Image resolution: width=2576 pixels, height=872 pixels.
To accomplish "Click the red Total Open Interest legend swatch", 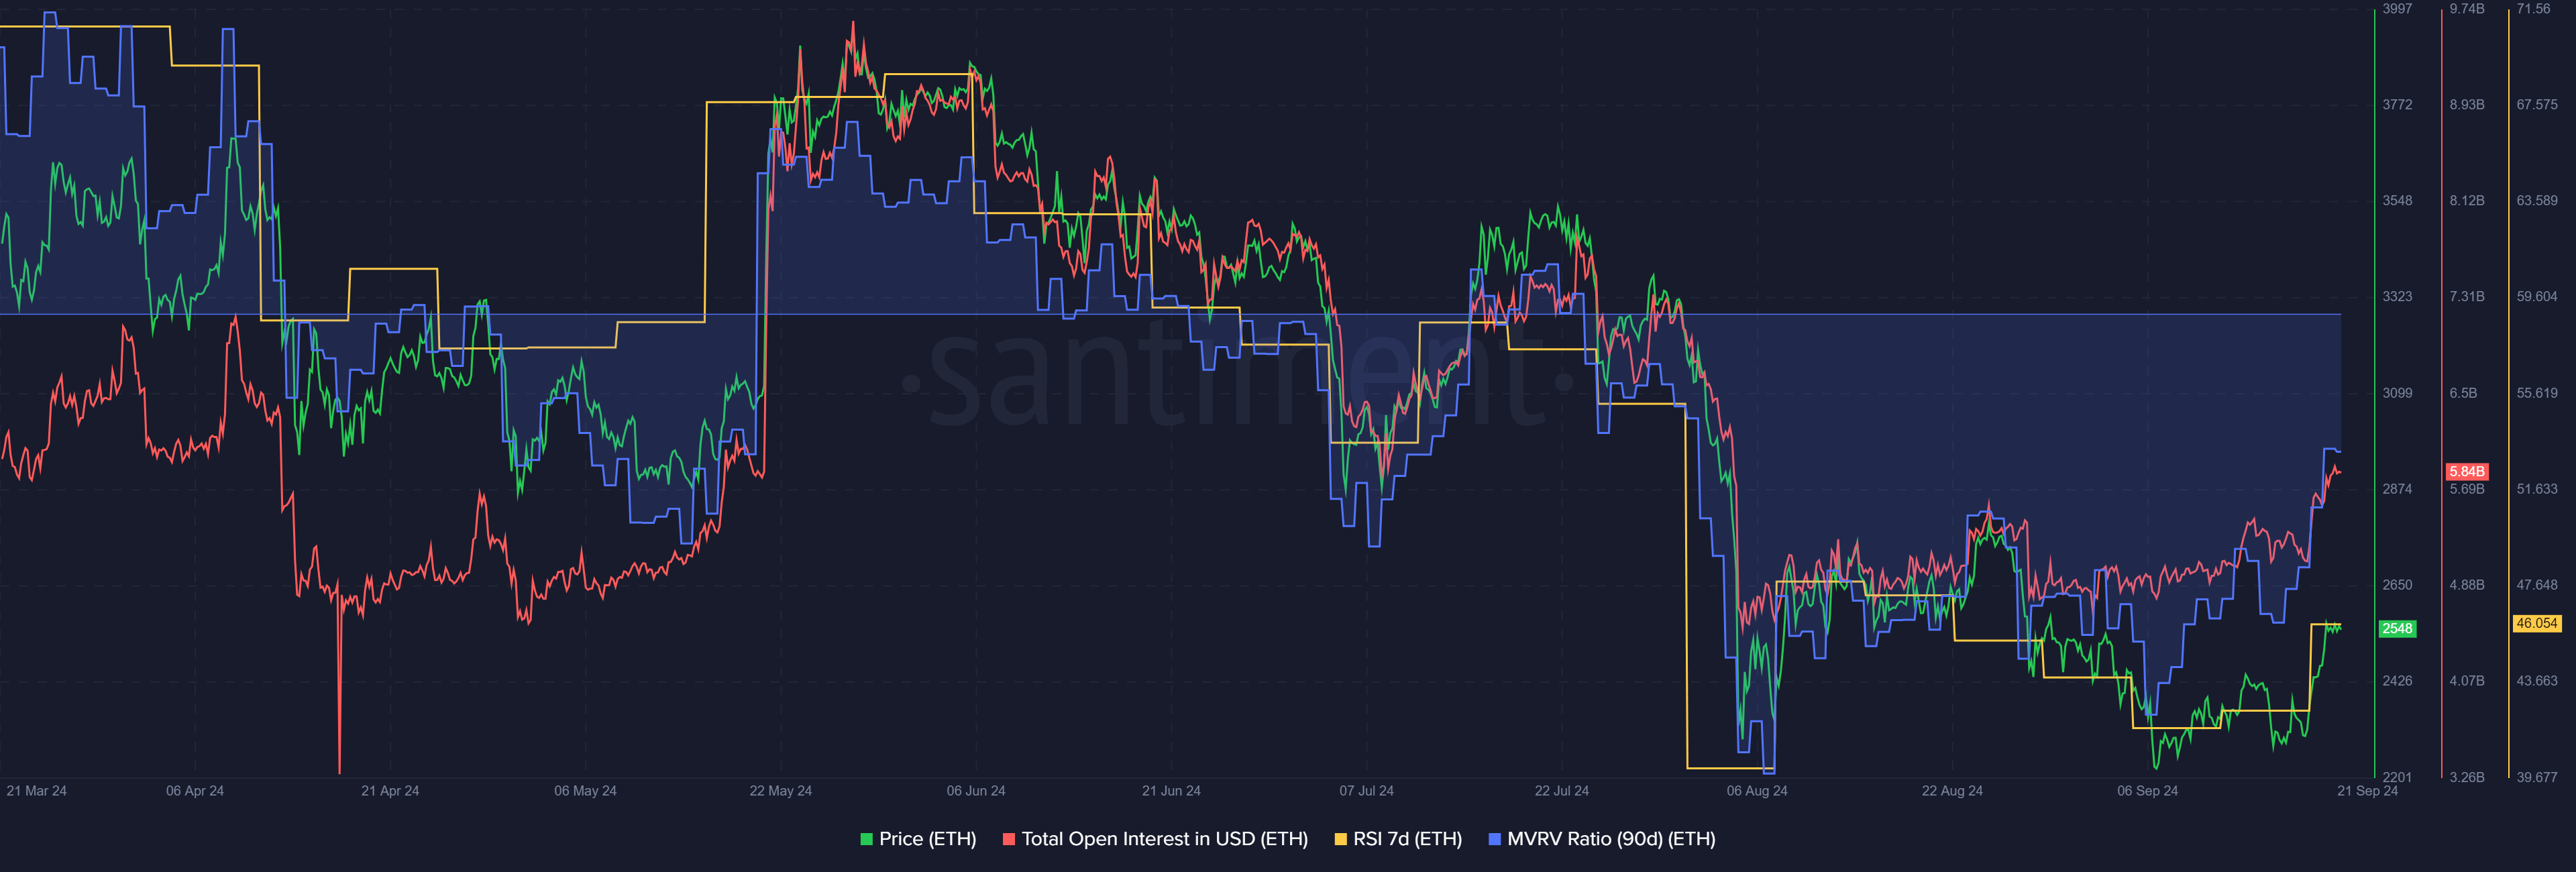I will tap(1009, 839).
